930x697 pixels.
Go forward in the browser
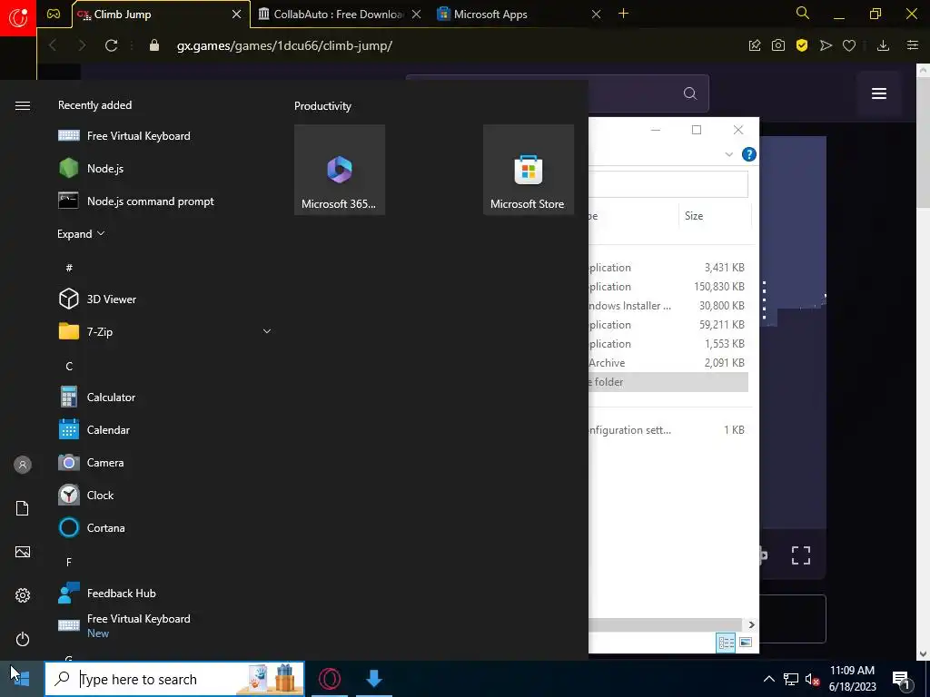82,45
